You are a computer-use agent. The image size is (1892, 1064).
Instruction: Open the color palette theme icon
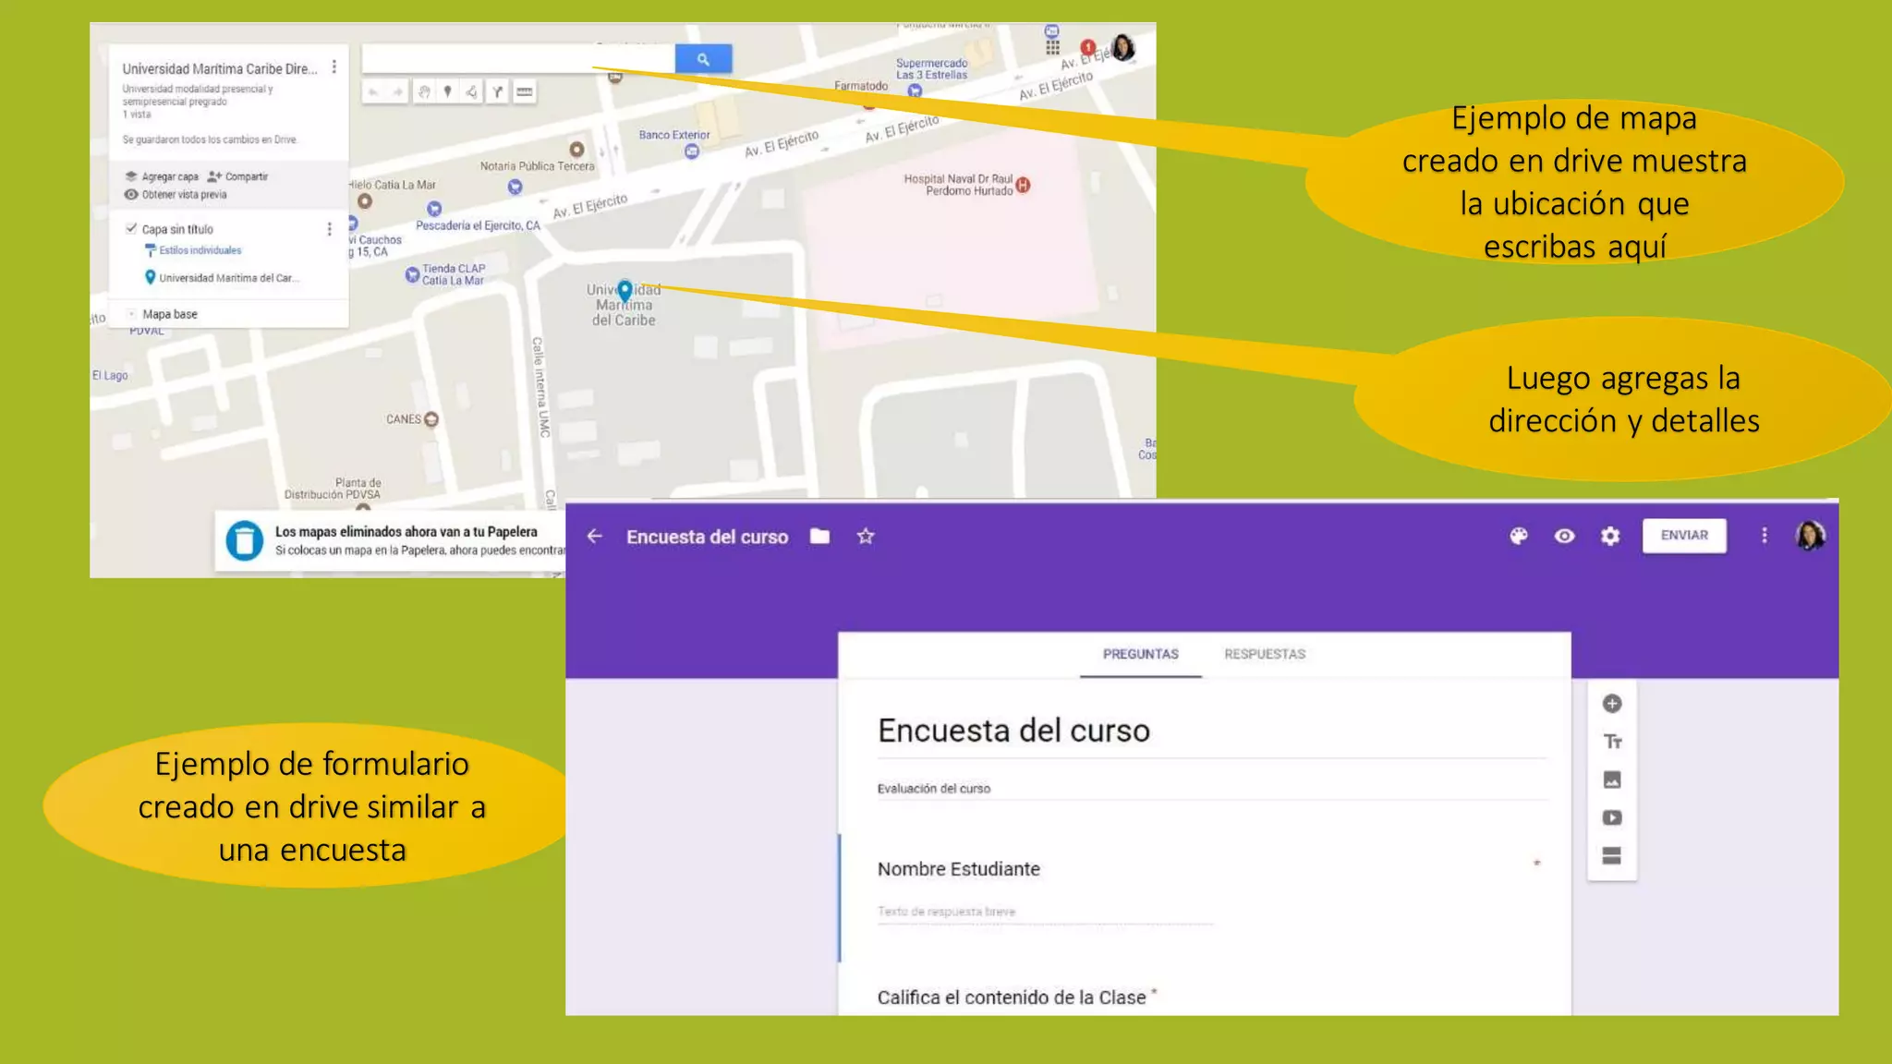[1519, 536]
